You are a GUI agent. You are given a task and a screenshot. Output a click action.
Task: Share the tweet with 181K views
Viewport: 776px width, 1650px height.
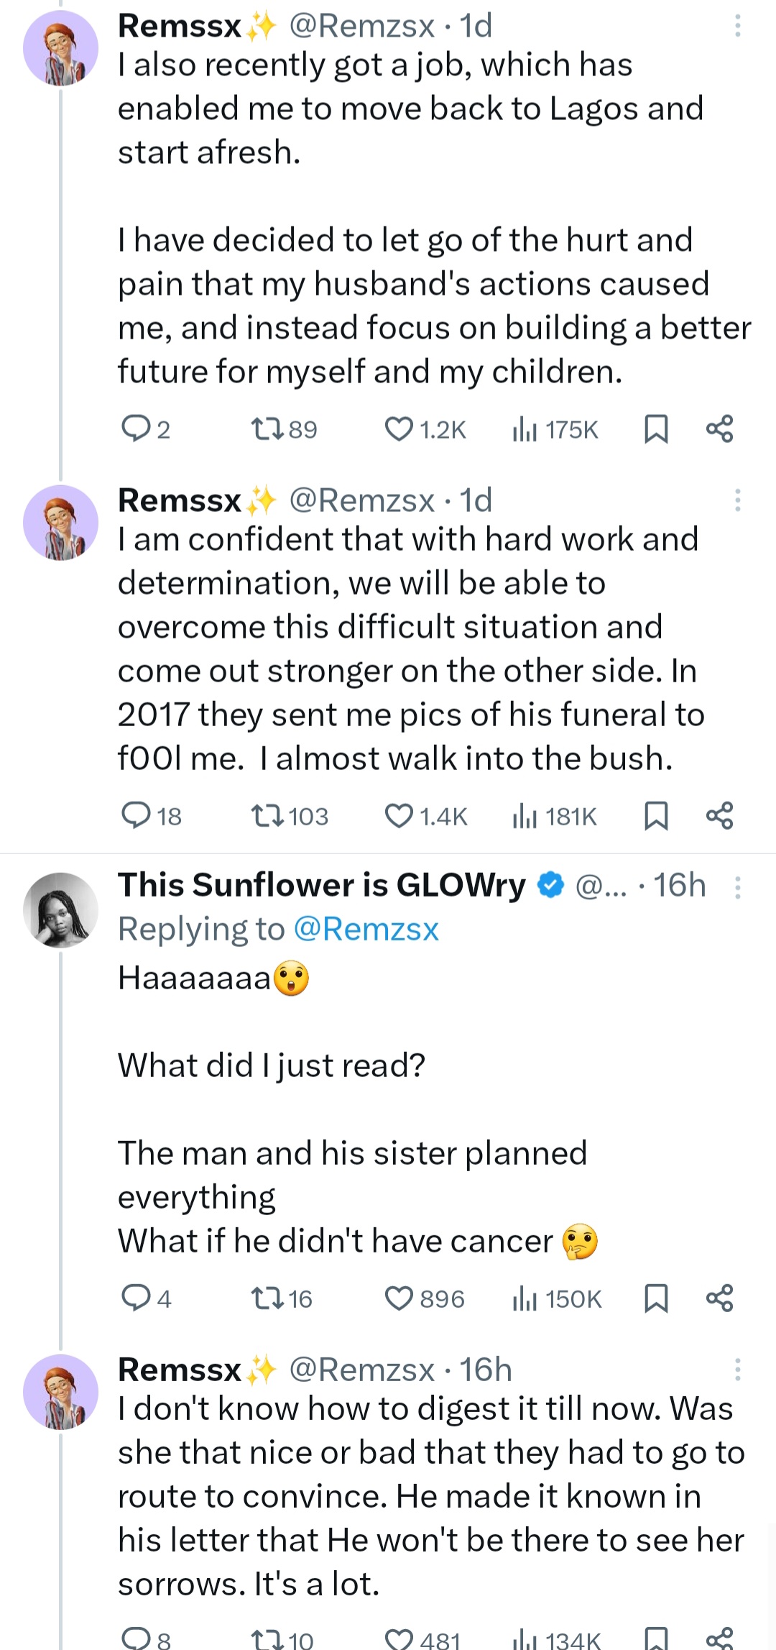[x=719, y=815]
